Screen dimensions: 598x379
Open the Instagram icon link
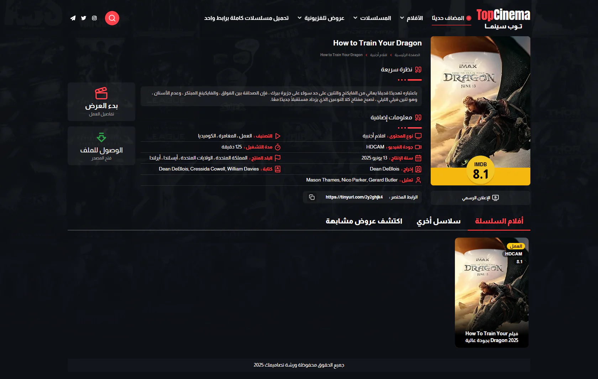point(94,18)
